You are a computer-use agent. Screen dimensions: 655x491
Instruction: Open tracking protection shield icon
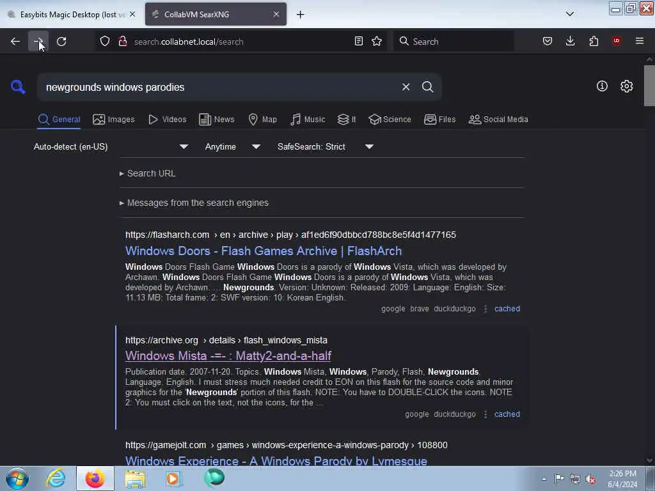point(105,42)
